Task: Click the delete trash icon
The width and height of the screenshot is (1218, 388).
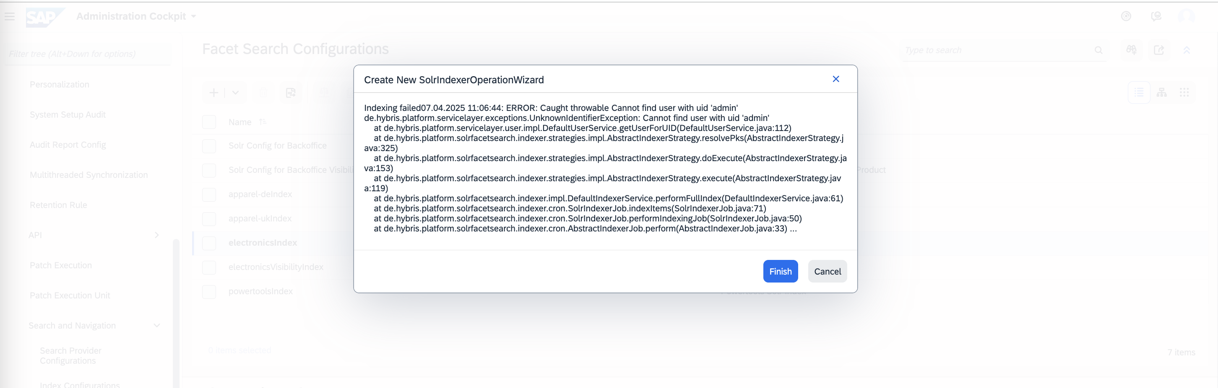Action: point(263,93)
